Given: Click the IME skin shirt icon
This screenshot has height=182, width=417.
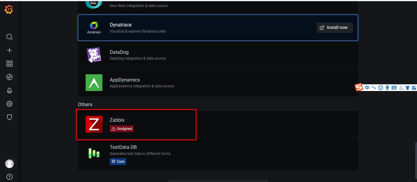Looking at the screenshot, I should [408, 88].
